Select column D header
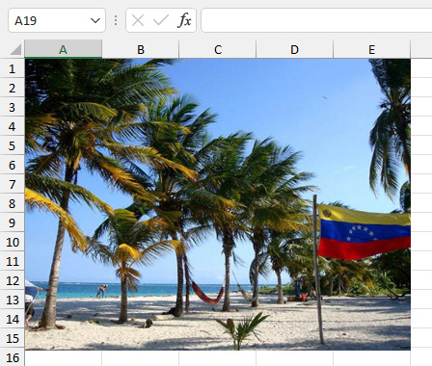This screenshot has width=432, height=366. pyautogui.click(x=295, y=49)
